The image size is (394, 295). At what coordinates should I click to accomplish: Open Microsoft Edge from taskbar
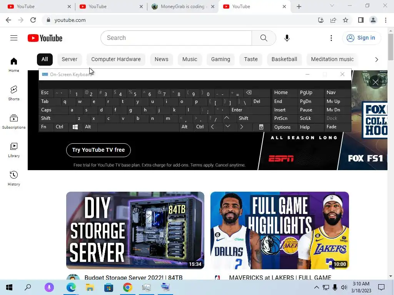coord(71,287)
